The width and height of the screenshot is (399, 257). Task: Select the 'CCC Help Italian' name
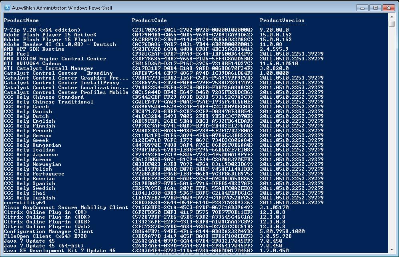point(30,150)
